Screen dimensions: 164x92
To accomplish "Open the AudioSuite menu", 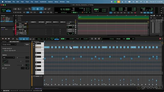I will pyautogui.click(x=43, y=2).
